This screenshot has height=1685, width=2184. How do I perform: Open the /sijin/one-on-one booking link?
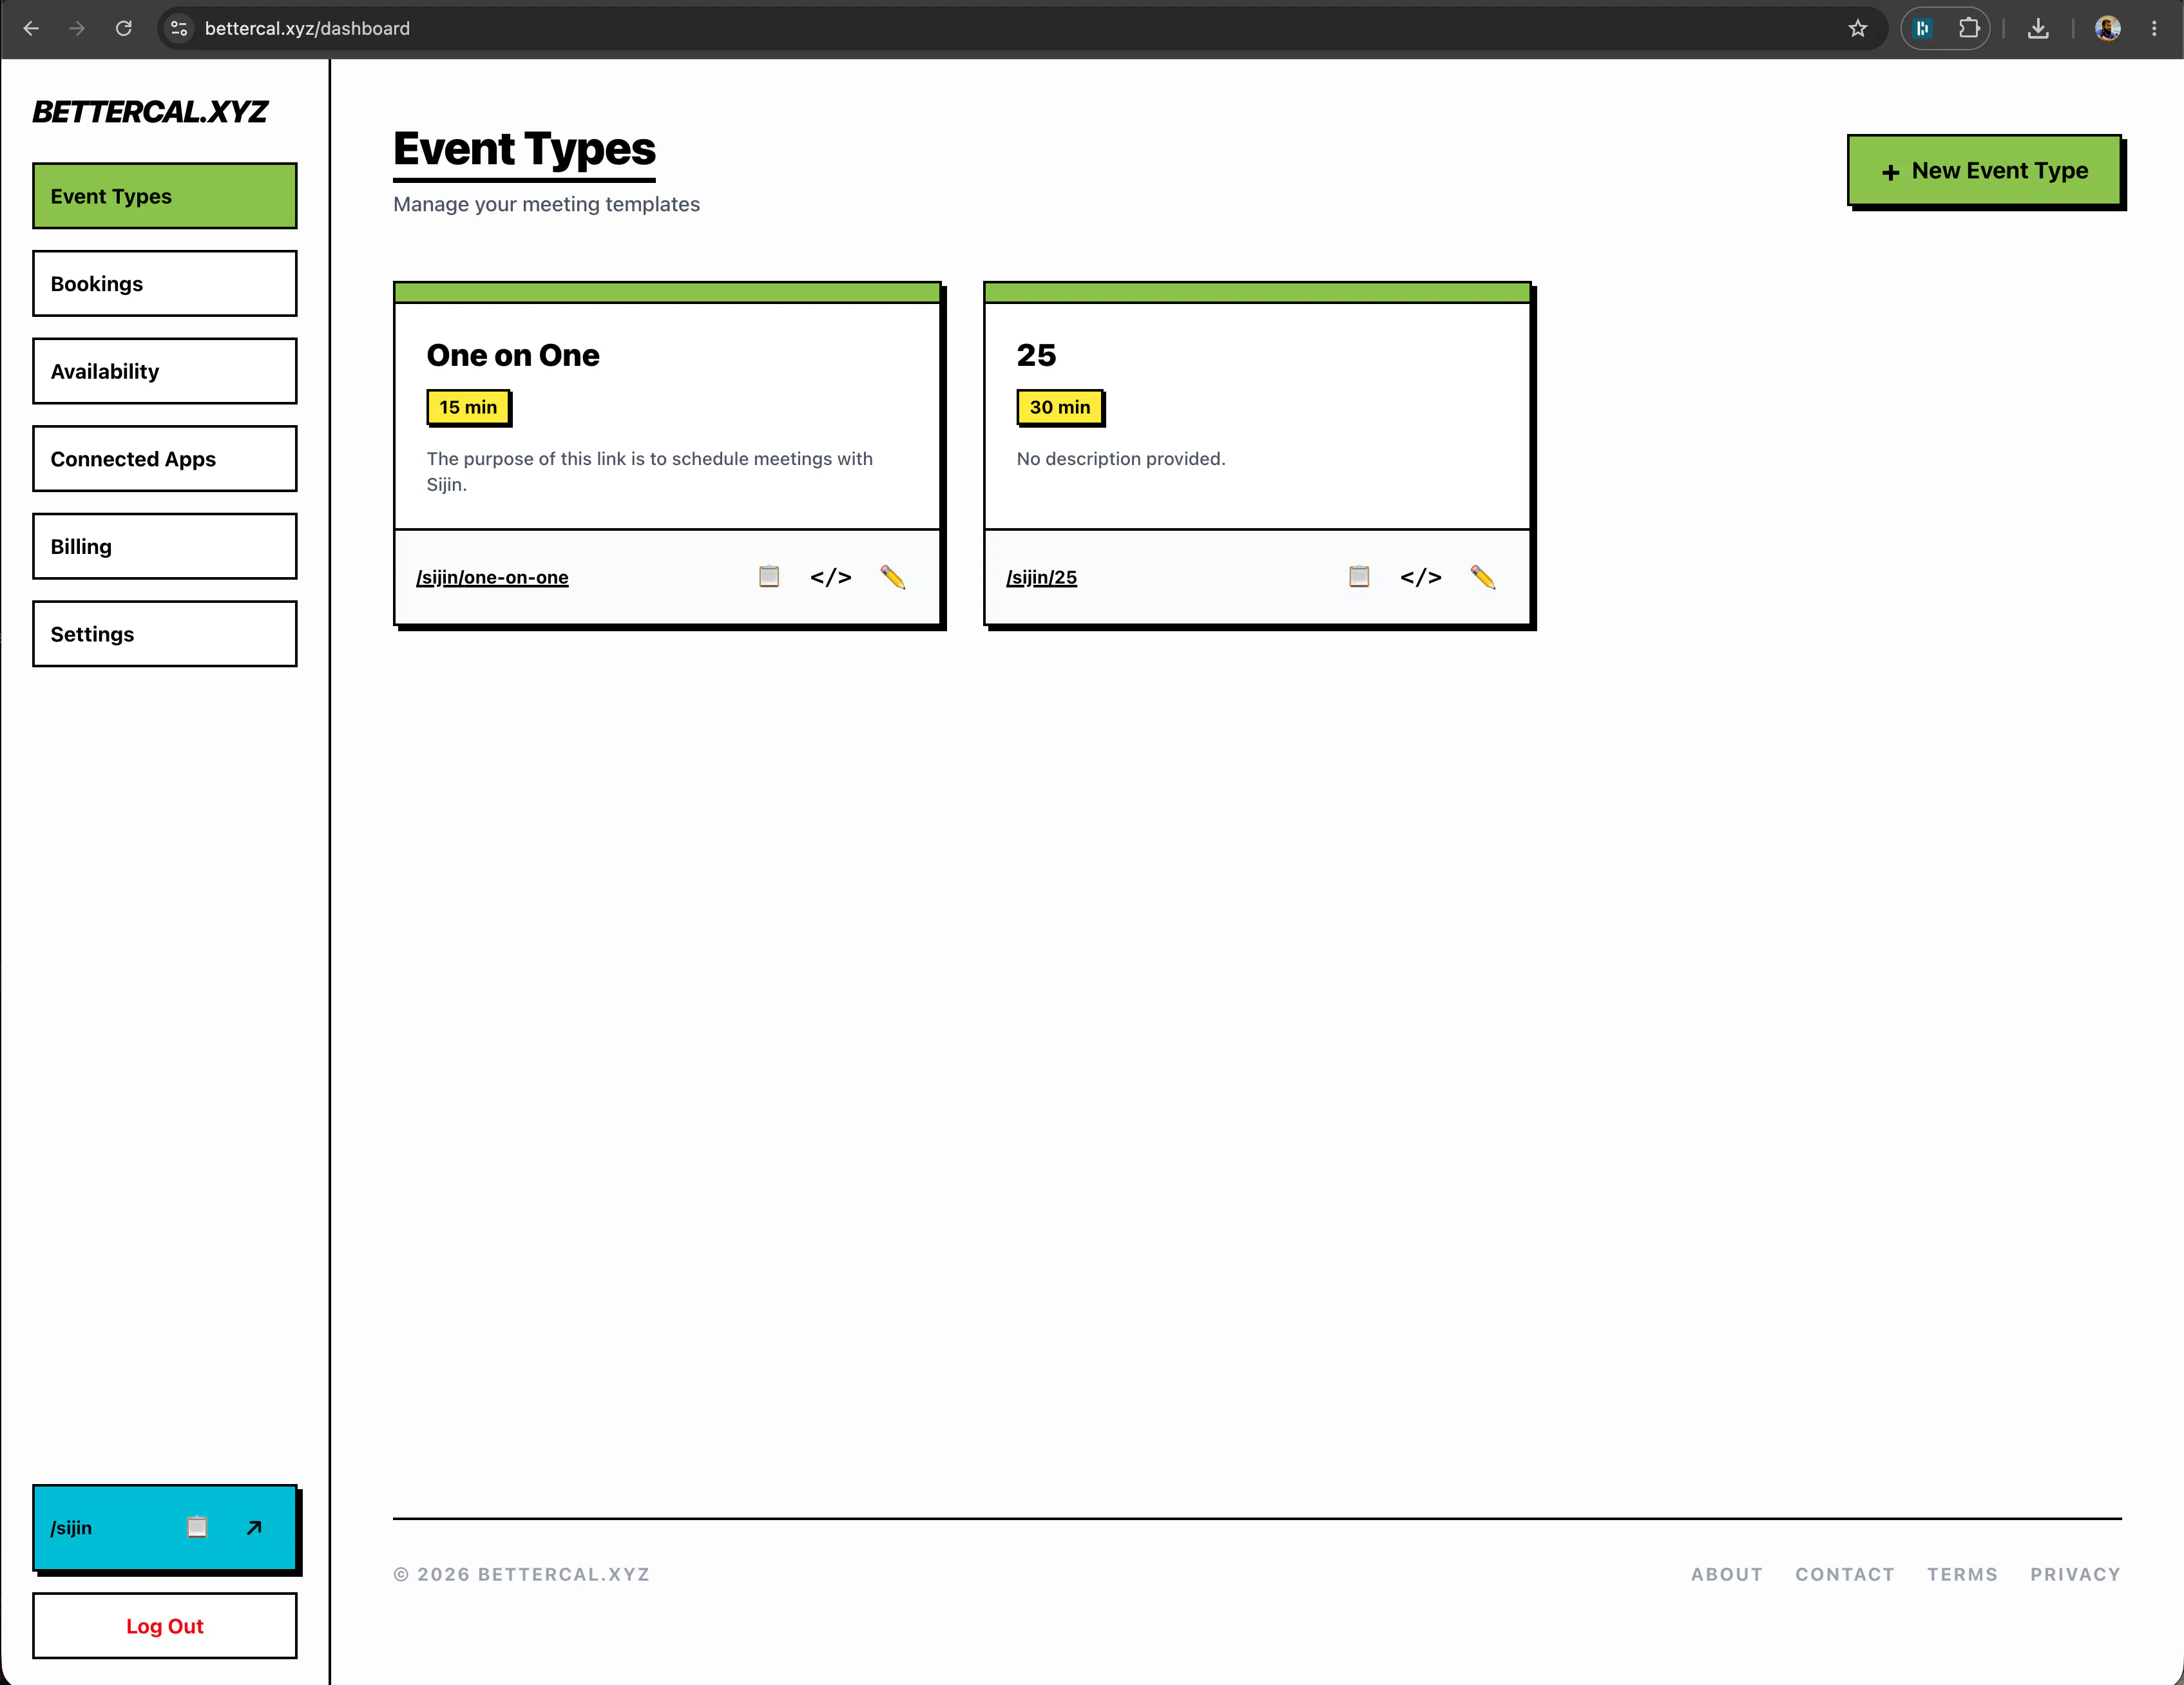[492, 577]
